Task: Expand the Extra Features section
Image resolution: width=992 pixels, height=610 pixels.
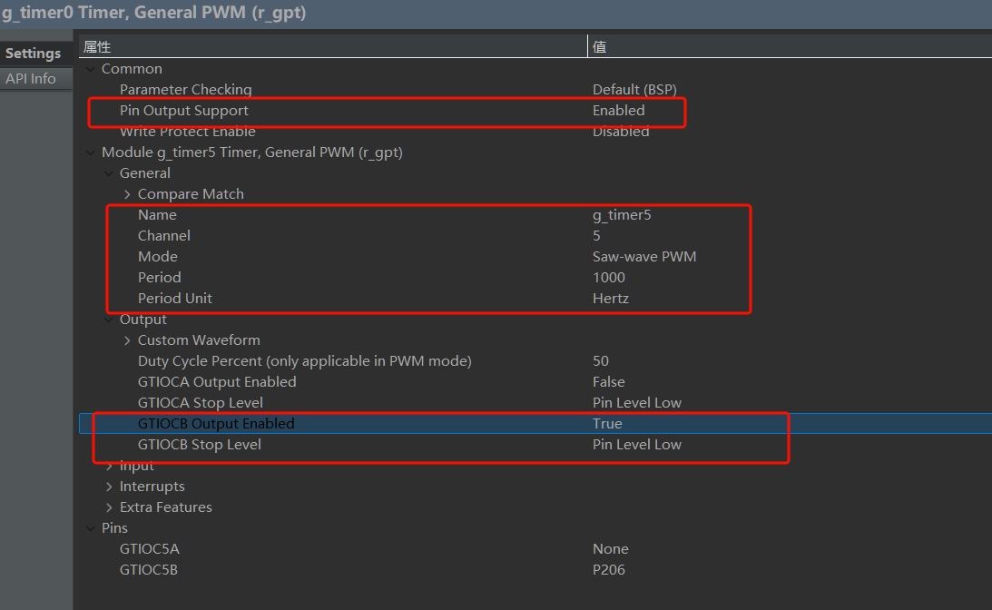Action: (x=109, y=507)
